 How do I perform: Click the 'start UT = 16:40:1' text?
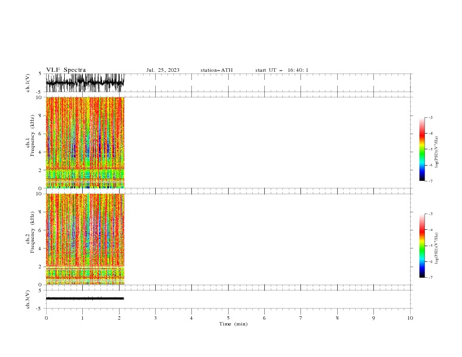pyautogui.click(x=282, y=70)
